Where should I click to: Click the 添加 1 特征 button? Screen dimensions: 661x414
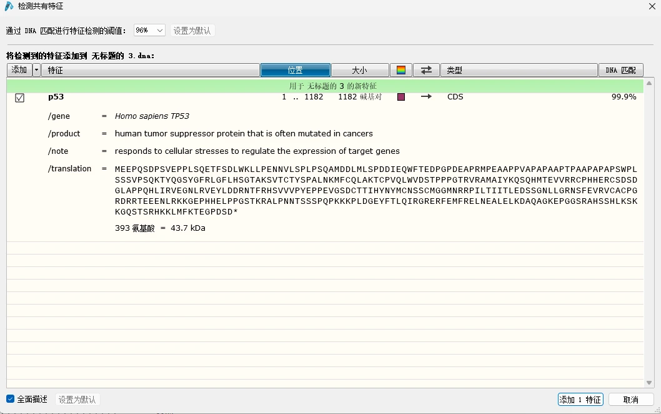[580, 400]
